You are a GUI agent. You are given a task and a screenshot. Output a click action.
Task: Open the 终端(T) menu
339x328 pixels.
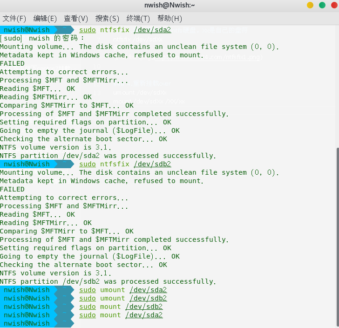click(x=138, y=18)
